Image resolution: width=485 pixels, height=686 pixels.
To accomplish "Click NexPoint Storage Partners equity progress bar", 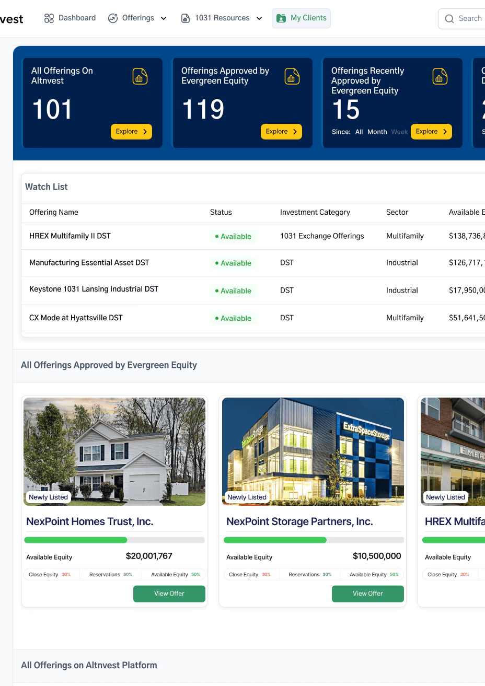I will tap(314, 540).
